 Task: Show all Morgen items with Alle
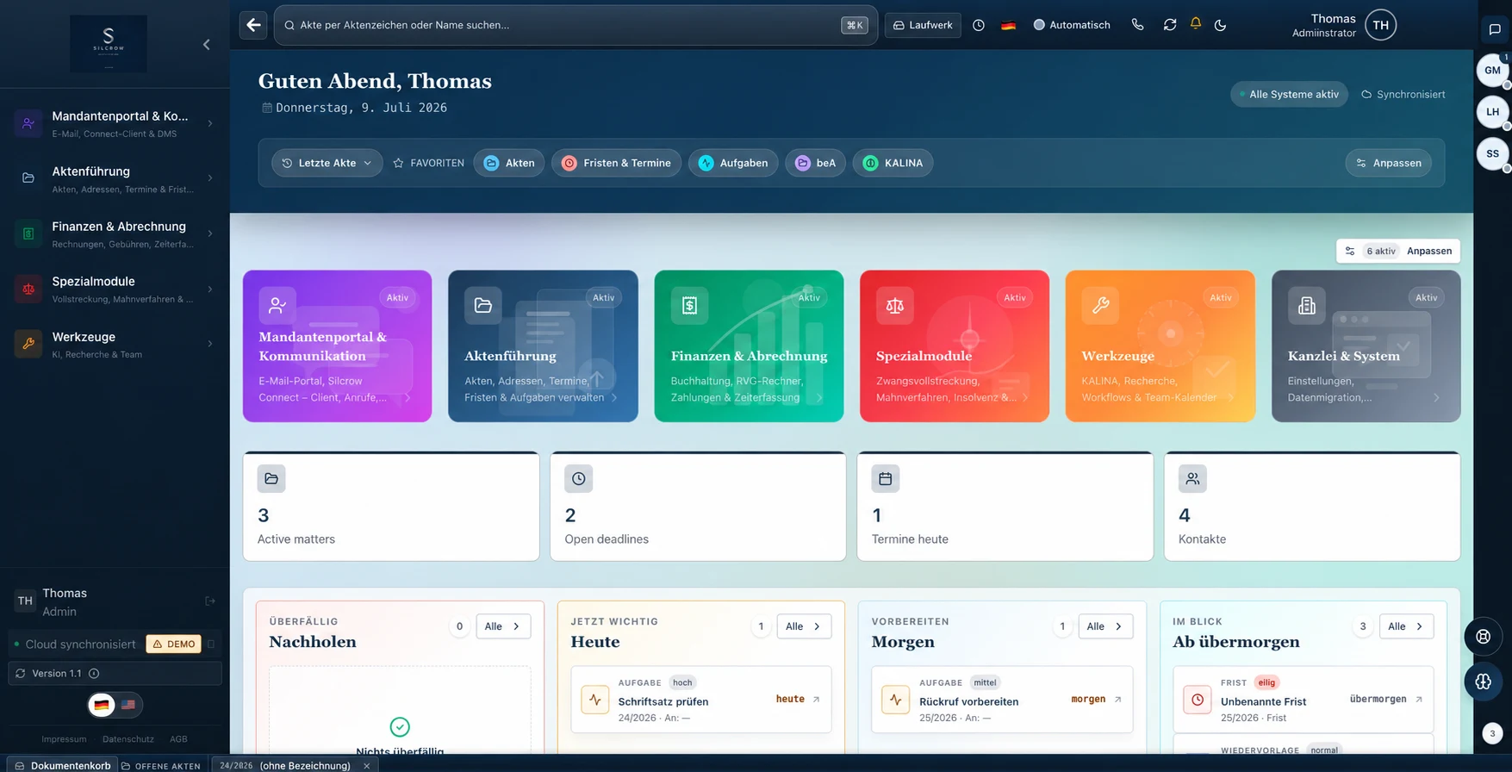point(1105,626)
